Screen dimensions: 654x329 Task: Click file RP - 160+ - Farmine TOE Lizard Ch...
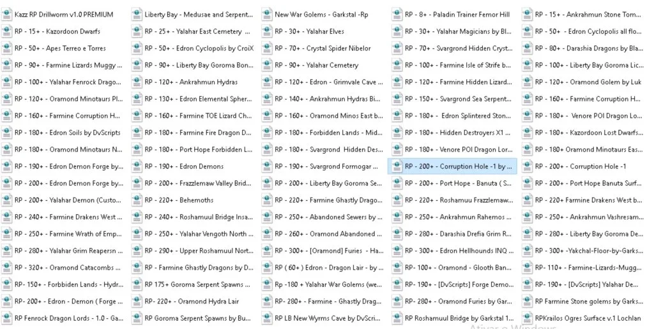[198, 116]
